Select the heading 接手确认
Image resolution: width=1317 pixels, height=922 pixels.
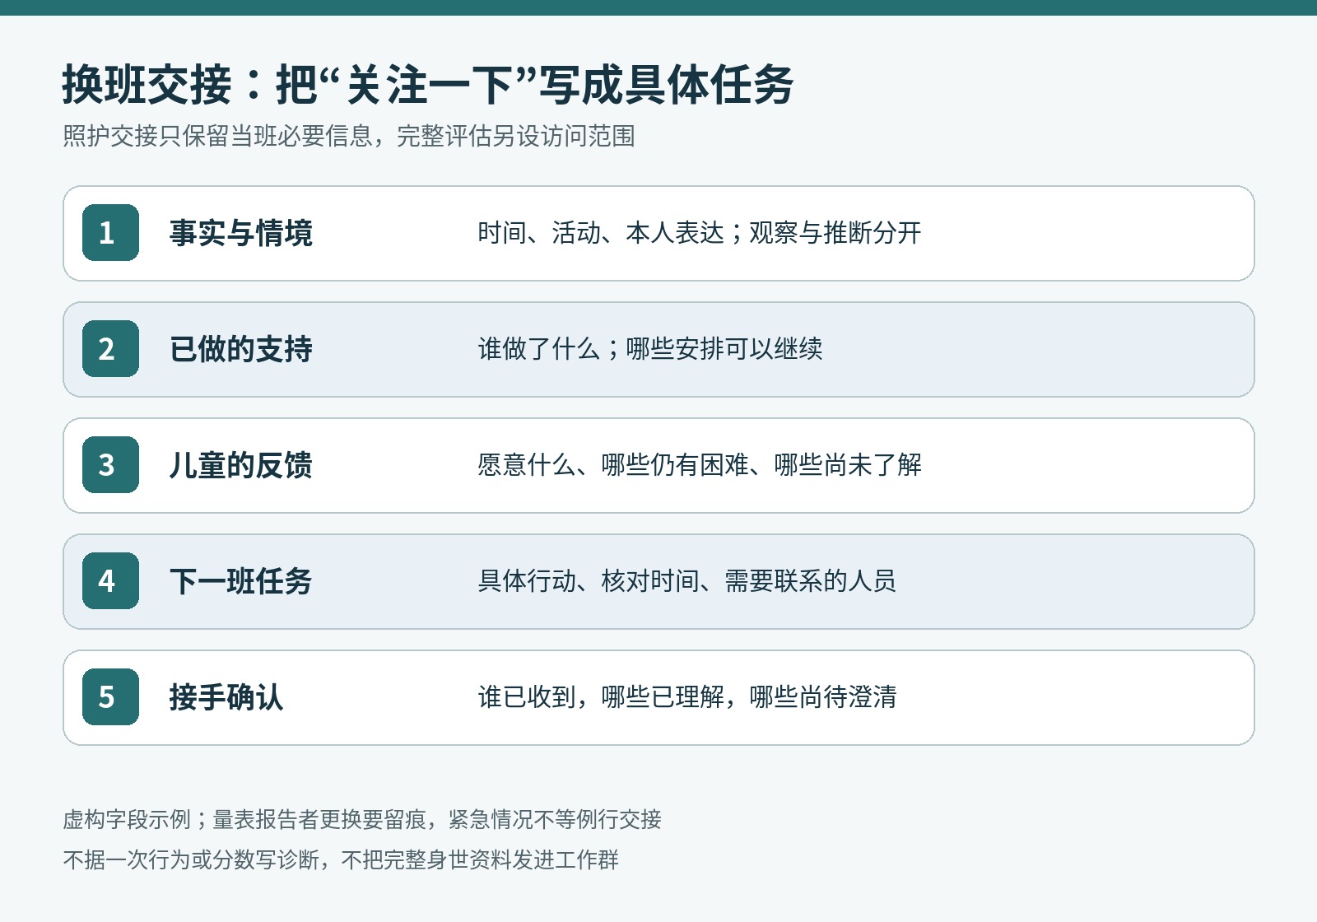226,697
